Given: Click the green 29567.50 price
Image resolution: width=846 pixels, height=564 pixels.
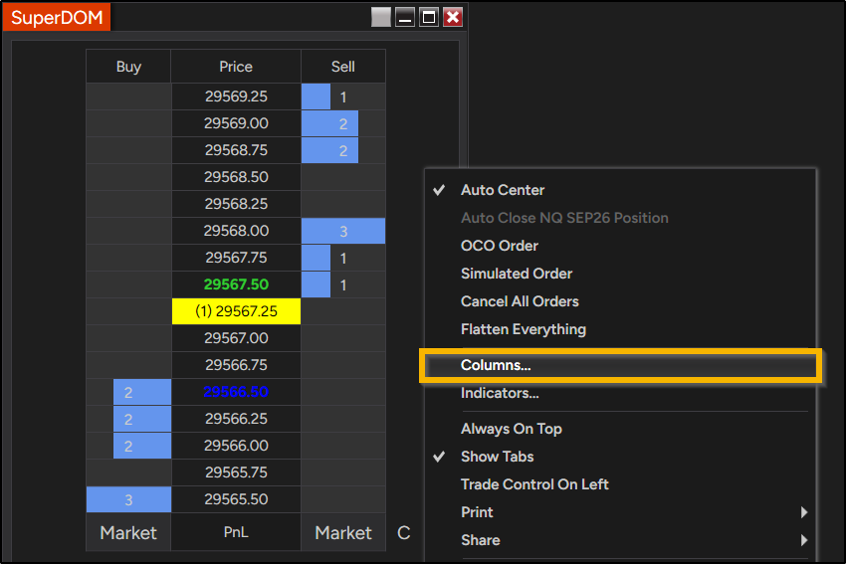Looking at the screenshot, I should [x=236, y=284].
